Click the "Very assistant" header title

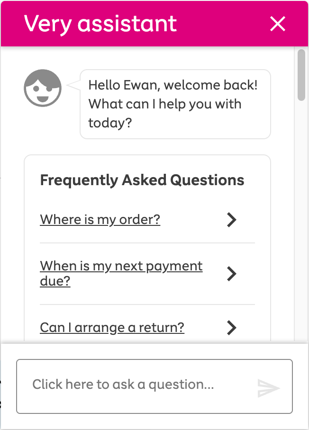point(100,24)
